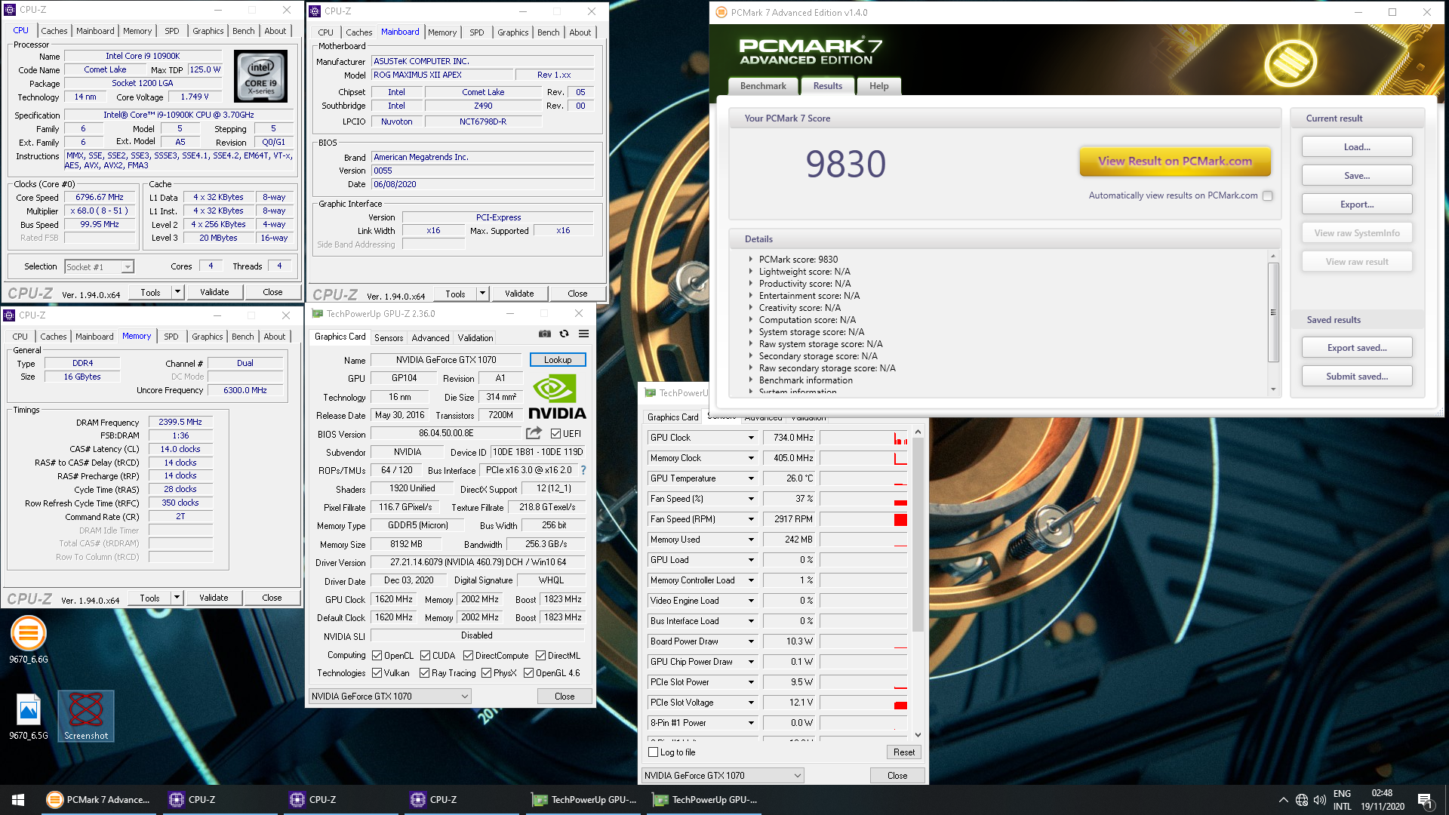
Task: Toggle the Vulkan checkbox
Action: point(377,673)
